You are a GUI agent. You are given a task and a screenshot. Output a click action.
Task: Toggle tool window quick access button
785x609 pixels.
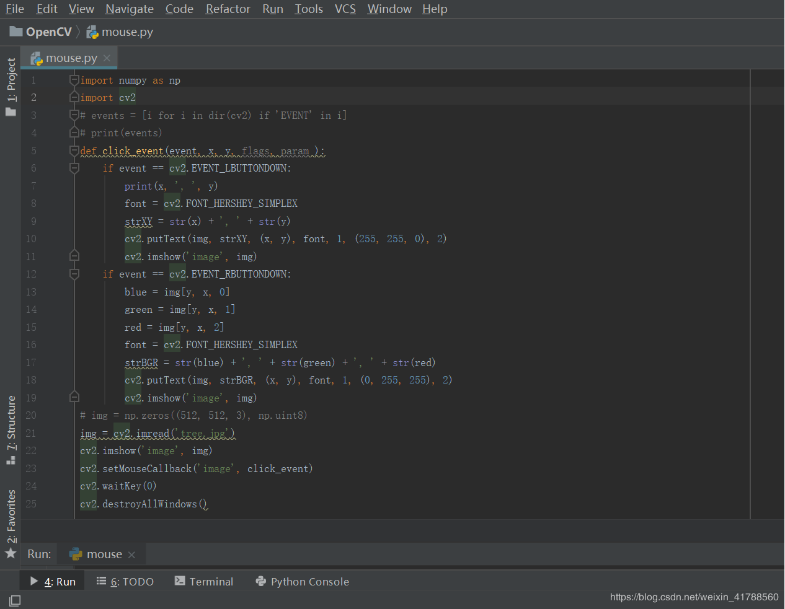(15, 600)
